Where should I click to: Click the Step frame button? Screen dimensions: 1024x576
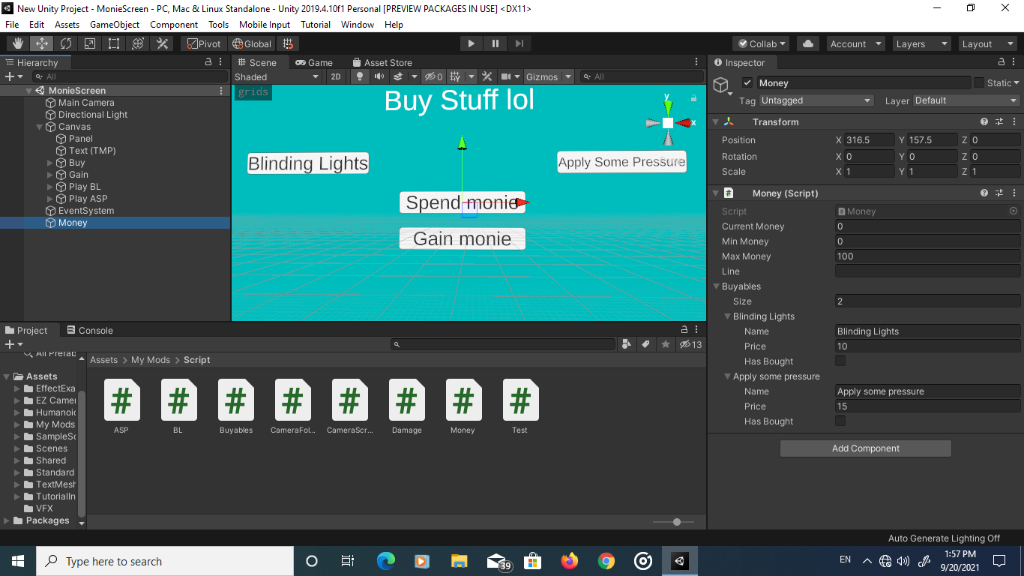click(519, 43)
